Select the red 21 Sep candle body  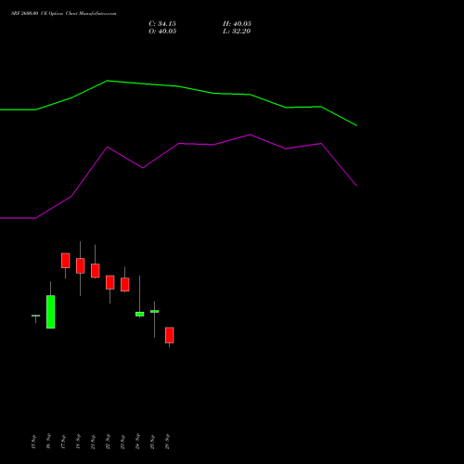pyautogui.click(x=96, y=271)
